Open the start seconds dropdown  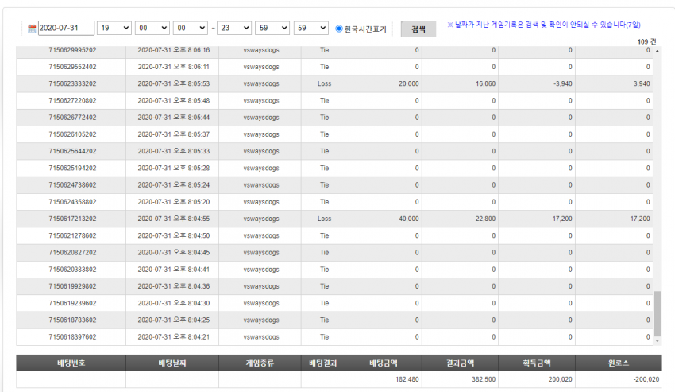[191, 28]
